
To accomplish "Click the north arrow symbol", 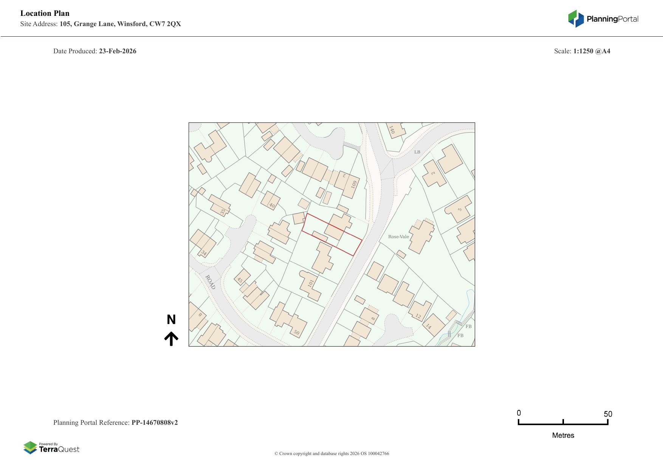I will pyautogui.click(x=171, y=339).
